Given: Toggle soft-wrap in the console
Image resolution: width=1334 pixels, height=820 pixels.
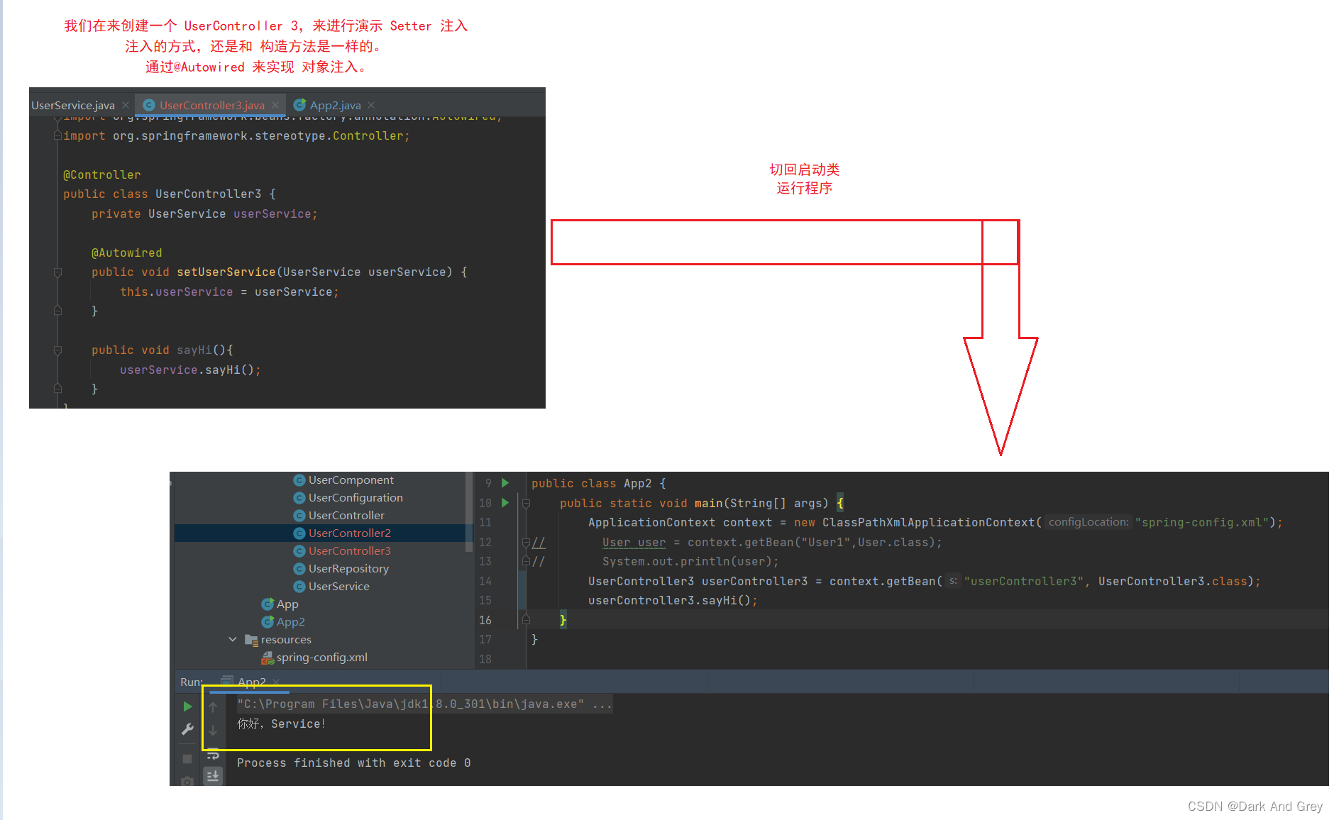Looking at the screenshot, I should (213, 755).
